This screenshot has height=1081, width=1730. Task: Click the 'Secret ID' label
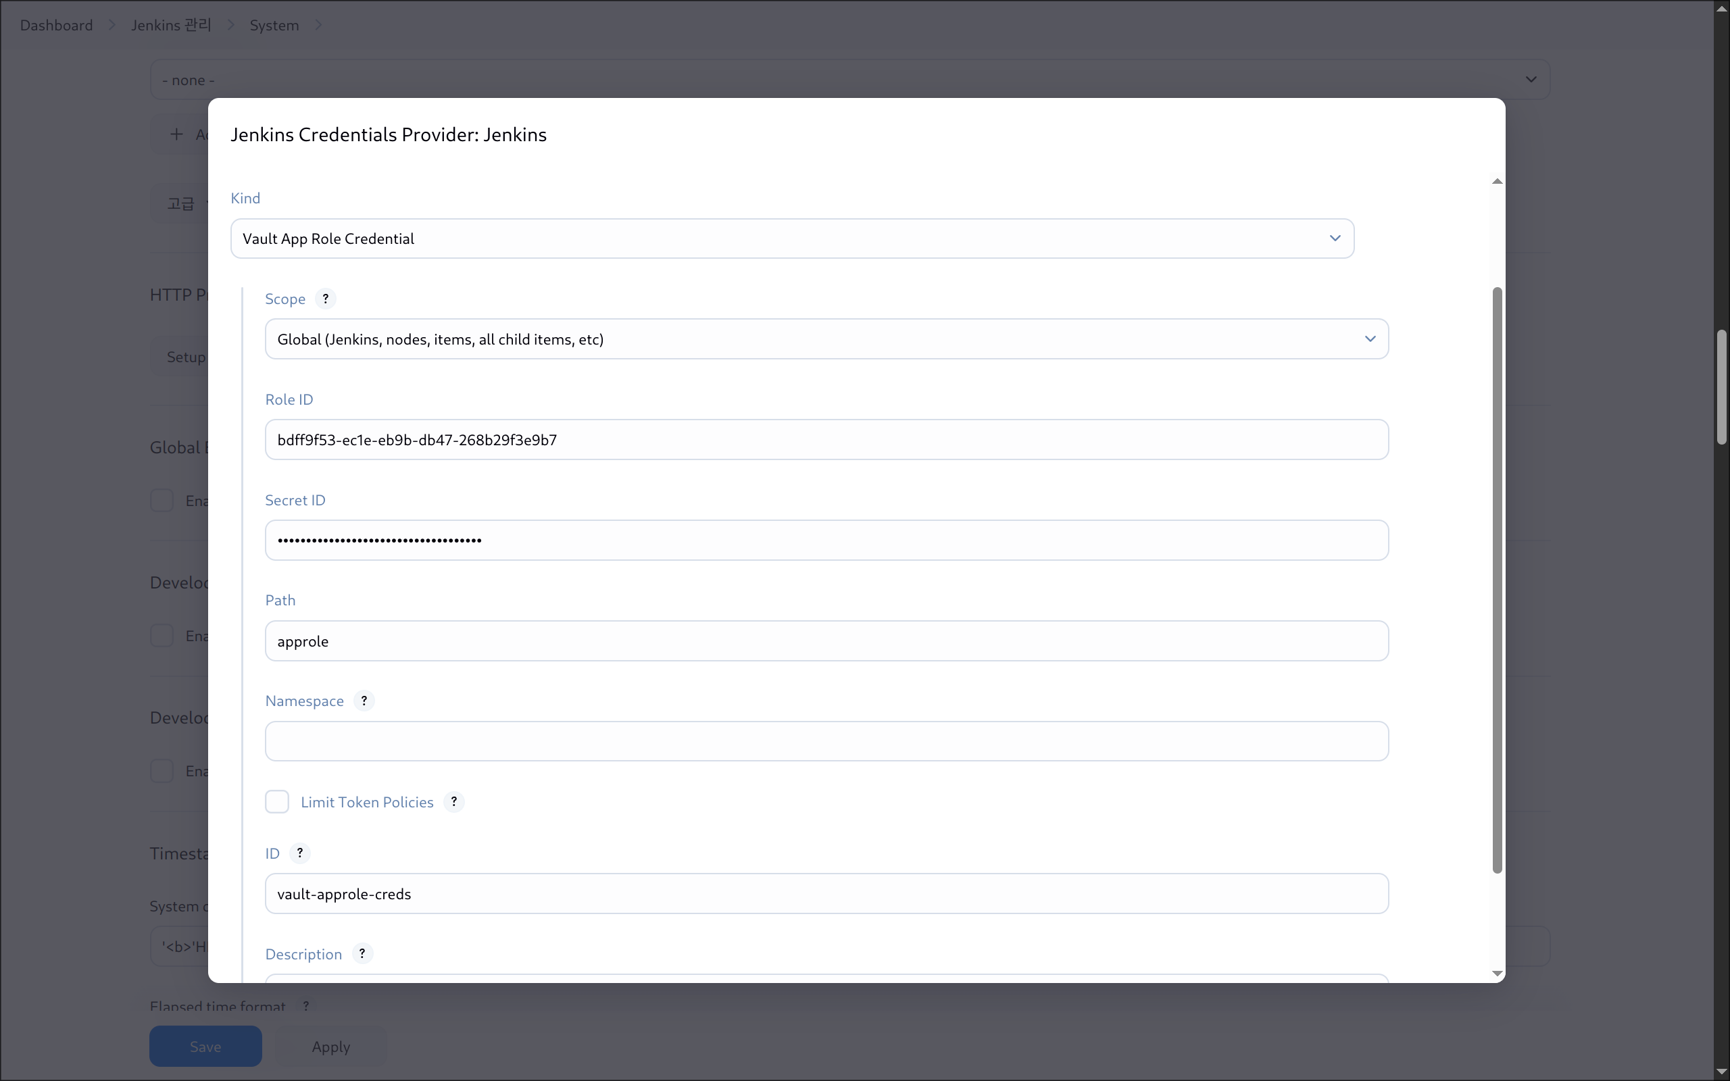295,501
